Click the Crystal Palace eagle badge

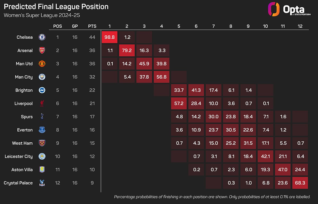pos(42,183)
